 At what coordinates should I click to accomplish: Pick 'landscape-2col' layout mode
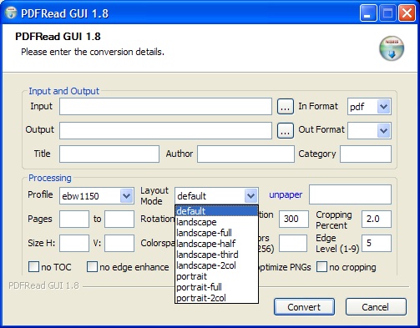(x=216, y=265)
